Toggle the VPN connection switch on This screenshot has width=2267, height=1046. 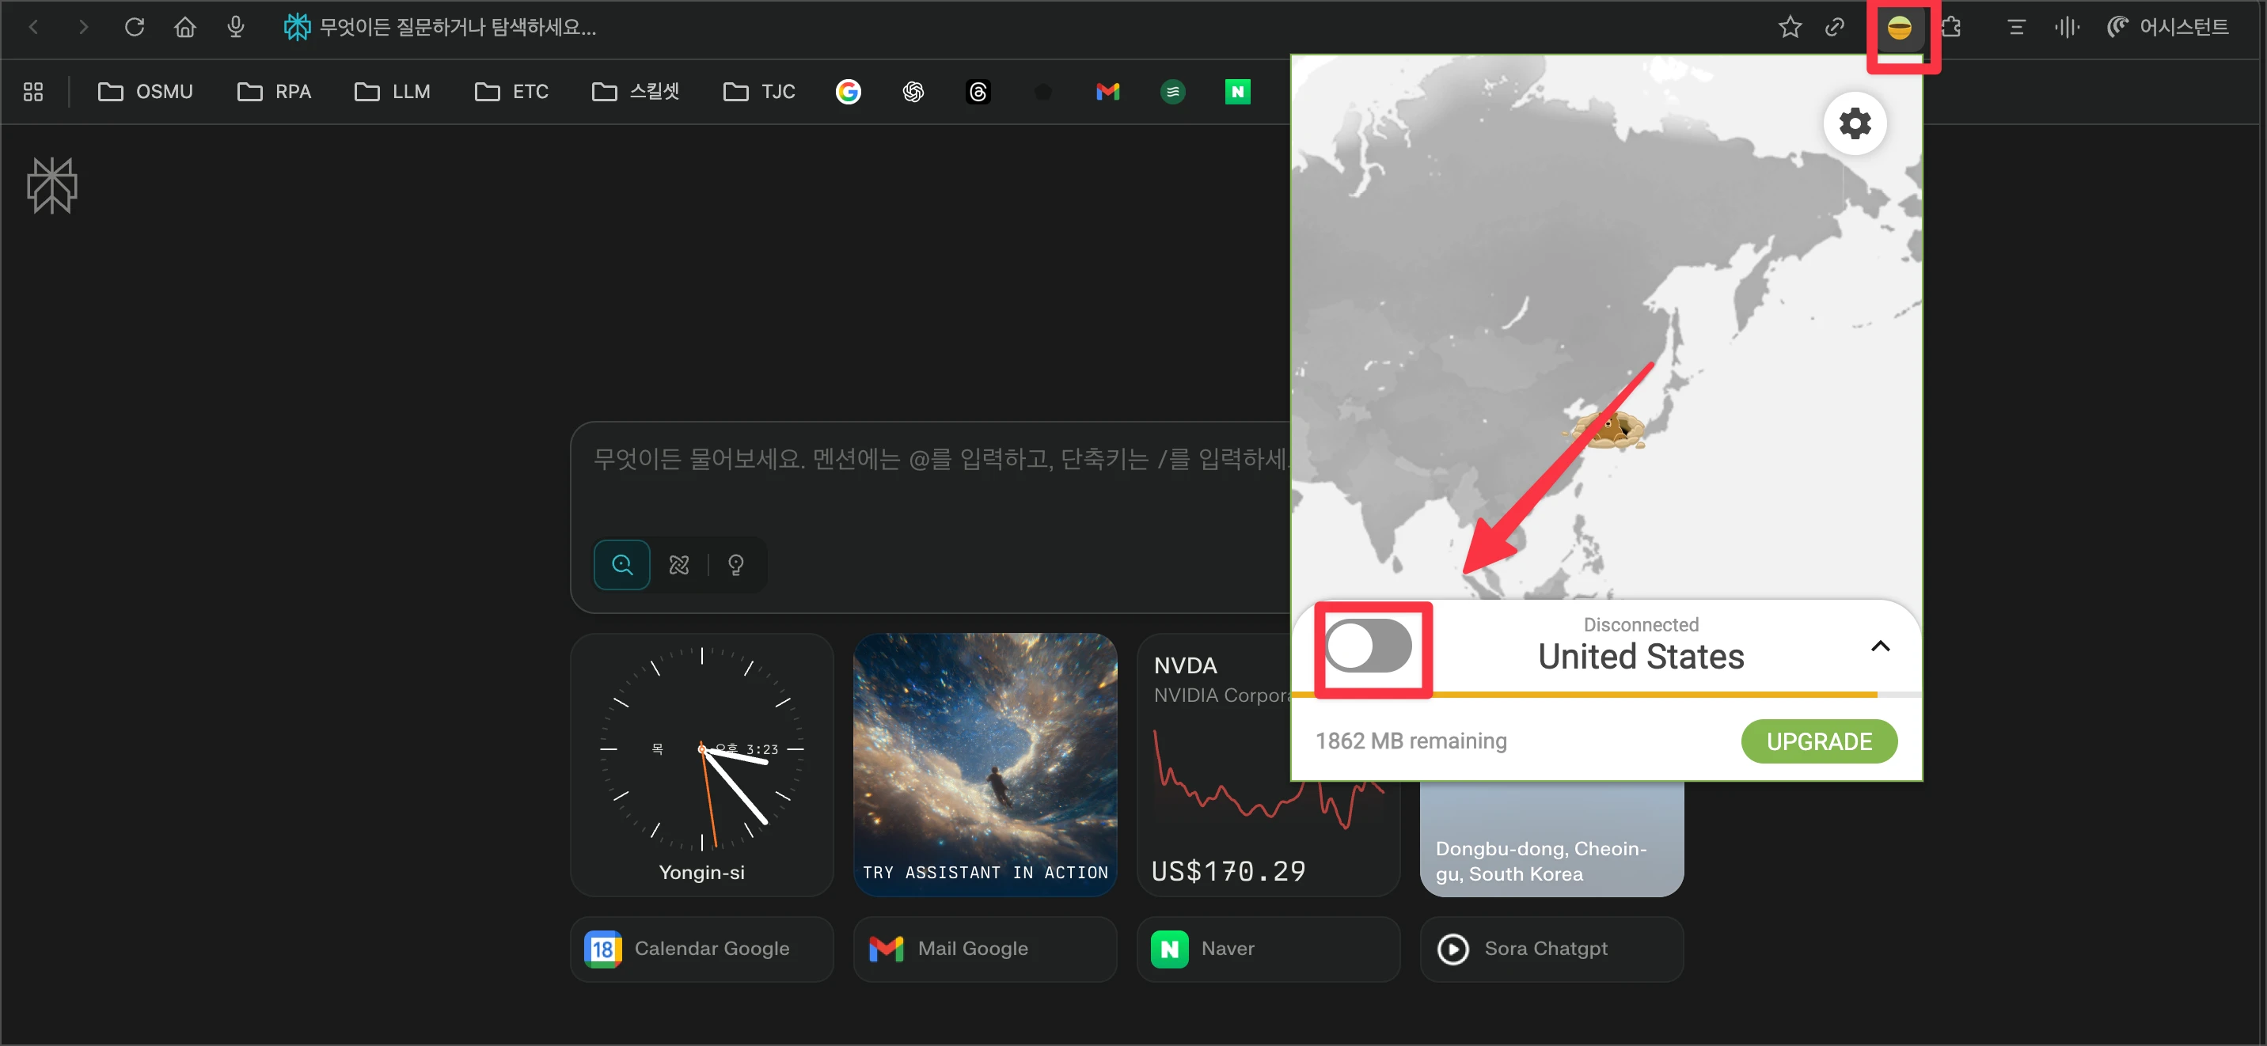(1369, 646)
